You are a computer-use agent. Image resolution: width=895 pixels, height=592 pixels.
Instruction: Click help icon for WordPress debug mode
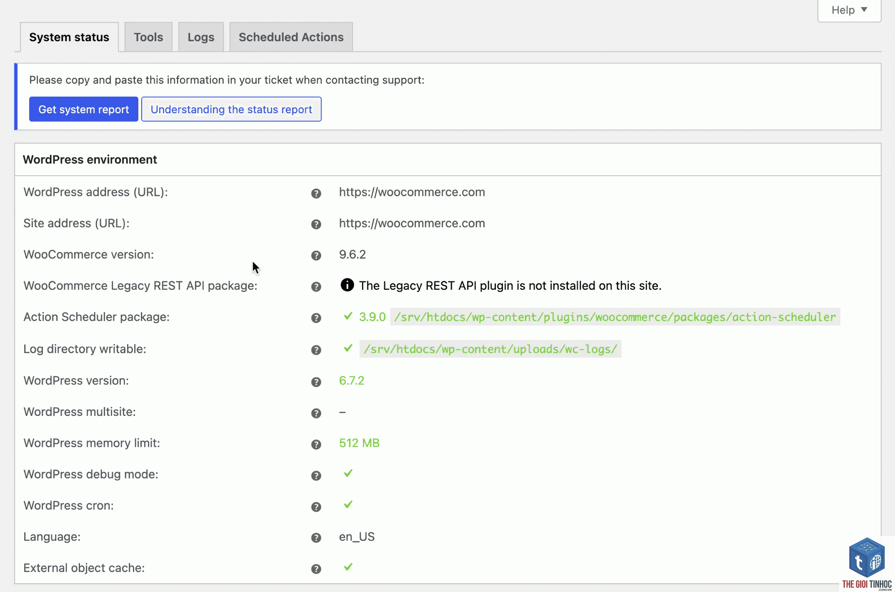click(x=316, y=475)
